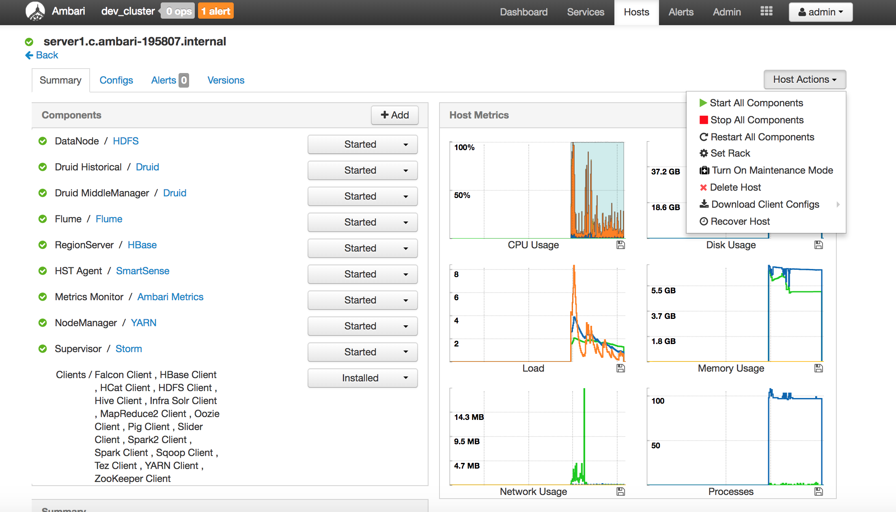Image resolution: width=896 pixels, height=512 pixels.
Task: Turn On Maintenance Mode for host
Action: coord(766,170)
